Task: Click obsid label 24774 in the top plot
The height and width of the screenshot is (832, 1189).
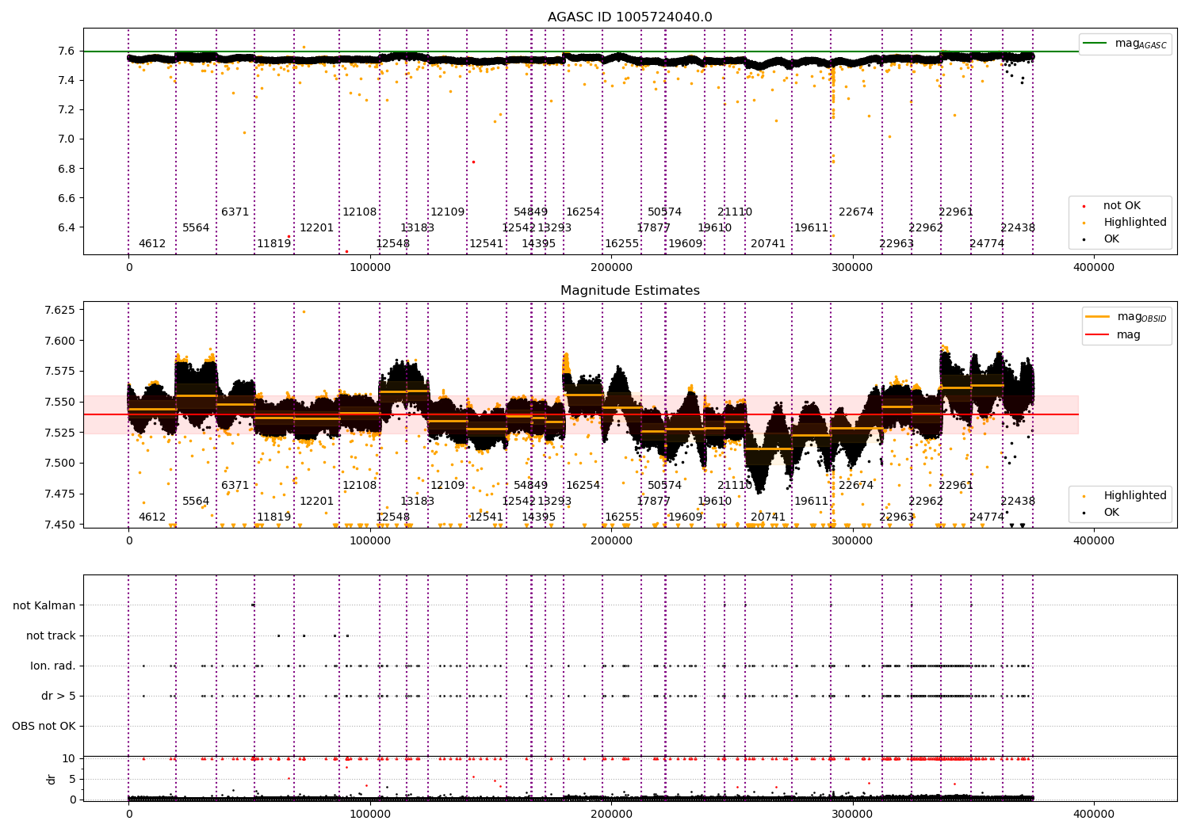Action: coord(986,243)
